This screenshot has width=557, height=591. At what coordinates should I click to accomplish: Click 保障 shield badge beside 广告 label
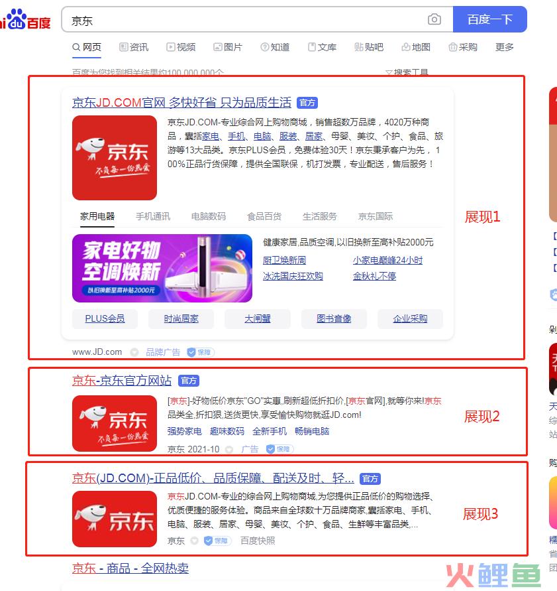click(x=279, y=449)
